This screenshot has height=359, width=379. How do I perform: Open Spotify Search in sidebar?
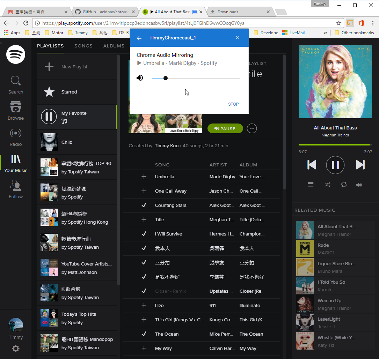(x=16, y=85)
